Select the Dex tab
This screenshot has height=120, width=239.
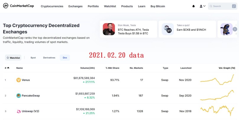point(65,58)
